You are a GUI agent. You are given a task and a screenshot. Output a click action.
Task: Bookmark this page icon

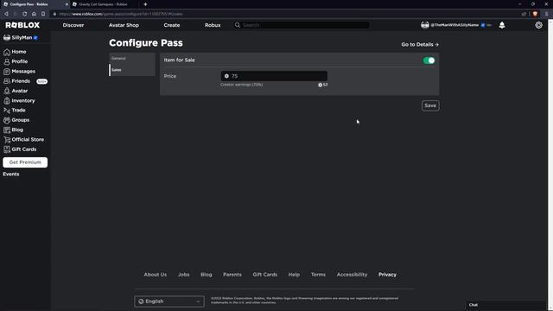click(43, 14)
